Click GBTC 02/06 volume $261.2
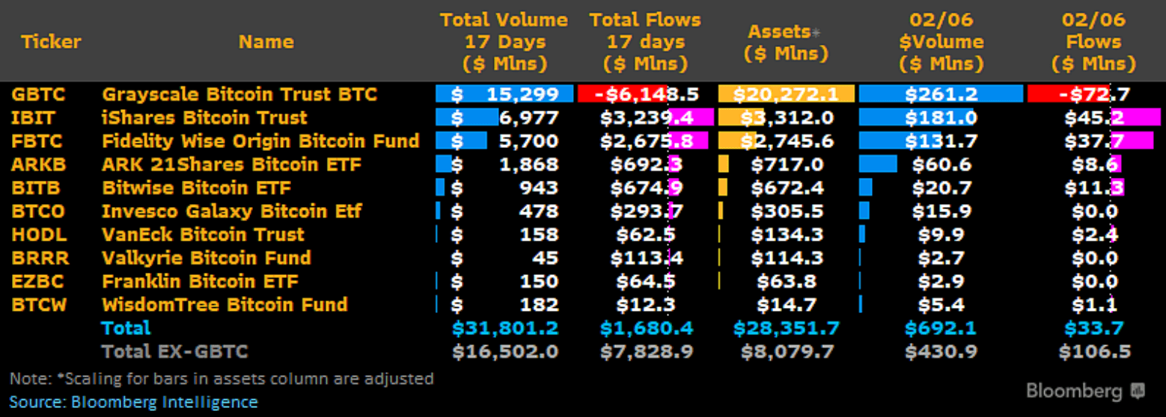Screen dimensions: 1166x417 pos(941,94)
